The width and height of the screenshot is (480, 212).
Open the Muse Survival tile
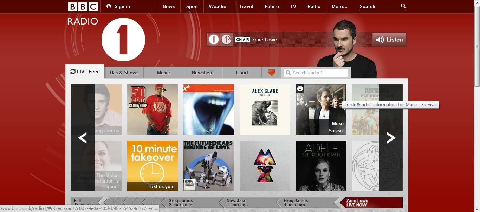click(x=321, y=110)
